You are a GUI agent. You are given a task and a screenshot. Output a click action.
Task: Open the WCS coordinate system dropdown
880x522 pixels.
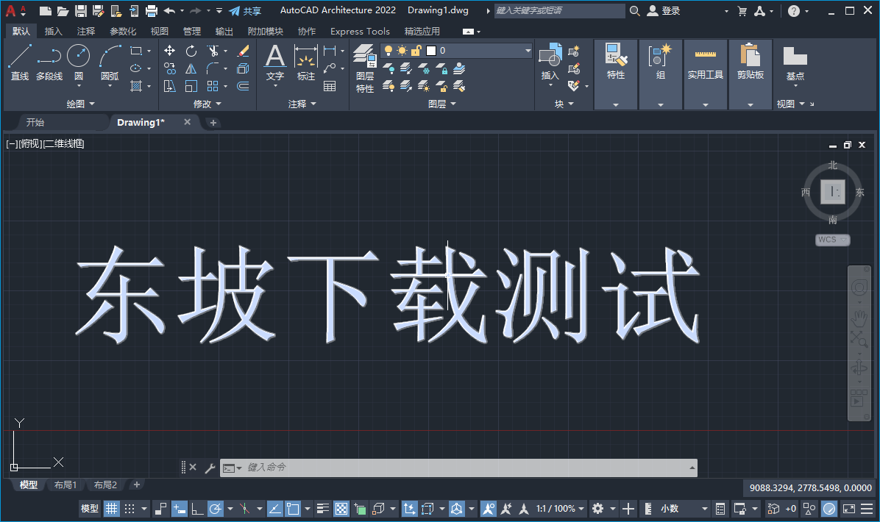(832, 240)
